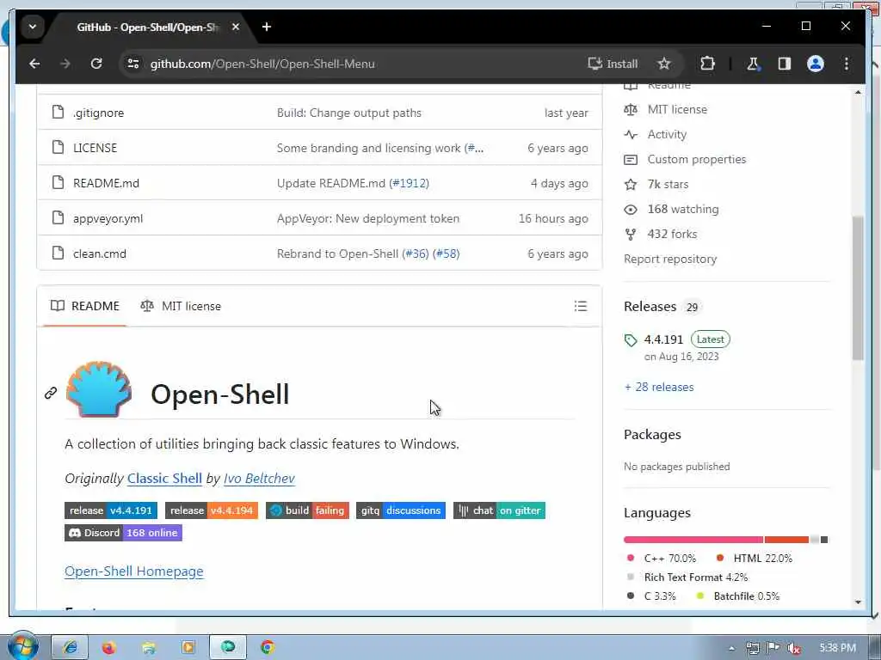Open the site information icon in address bar

click(x=133, y=64)
